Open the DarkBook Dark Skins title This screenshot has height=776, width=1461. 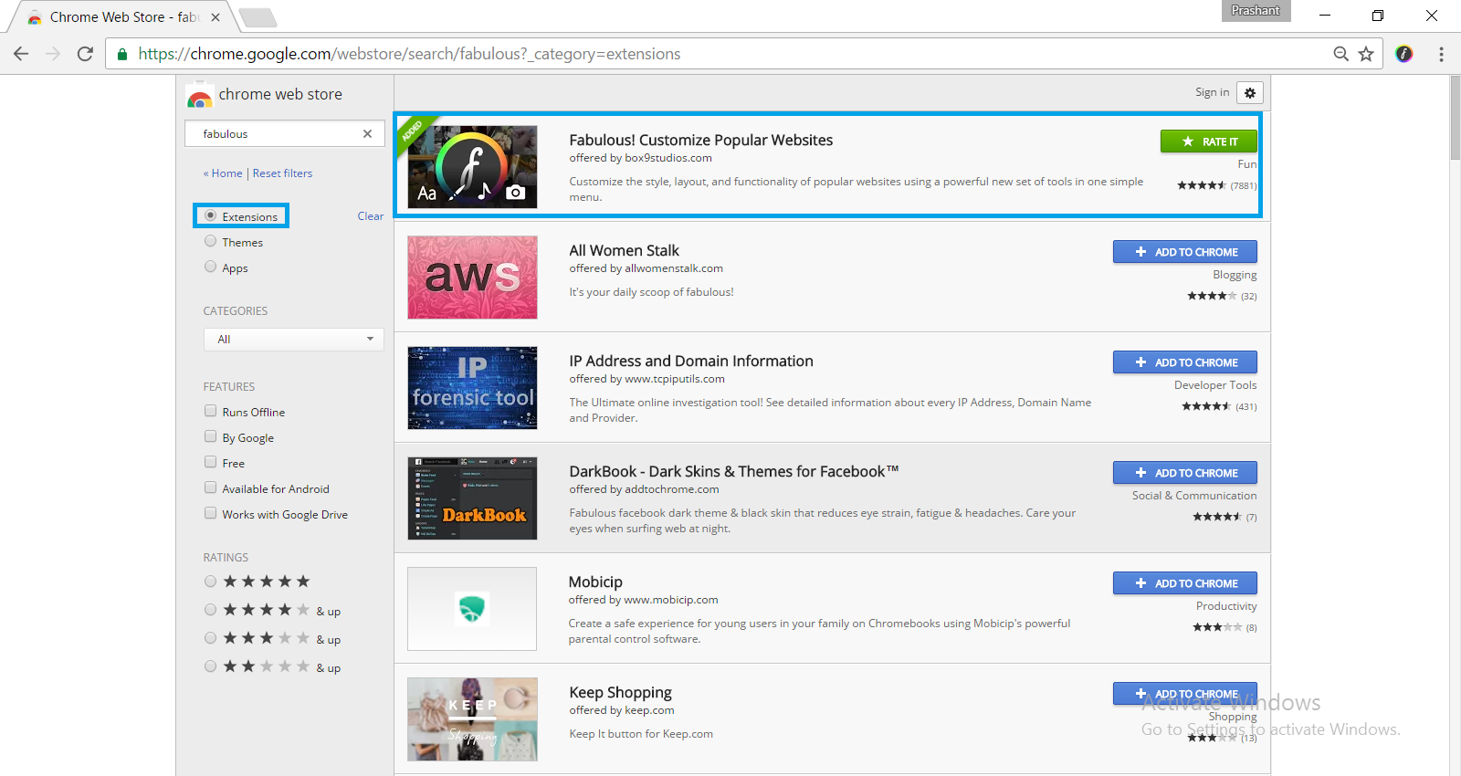[x=733, y=471]
